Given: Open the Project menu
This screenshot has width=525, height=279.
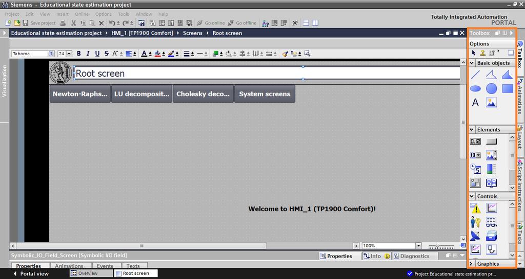Looking at the screenshot, I should pyautogui.click(x=12, y=14).
